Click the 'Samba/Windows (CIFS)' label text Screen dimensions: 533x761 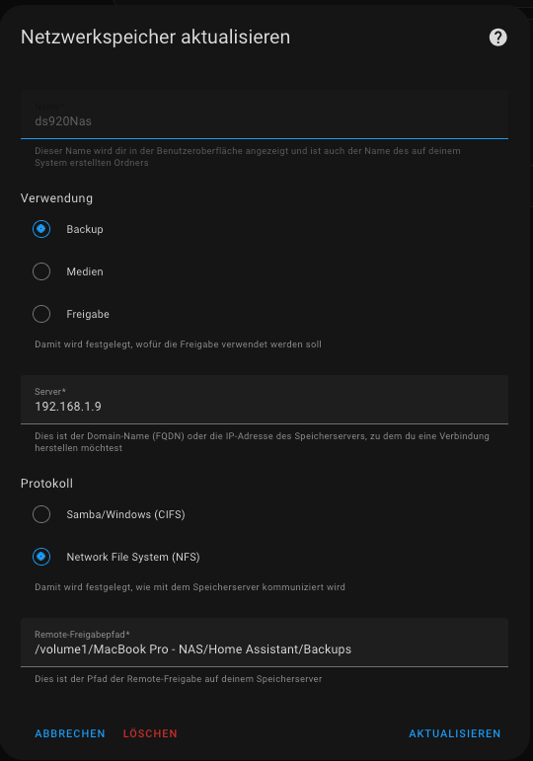coord(125,514)
